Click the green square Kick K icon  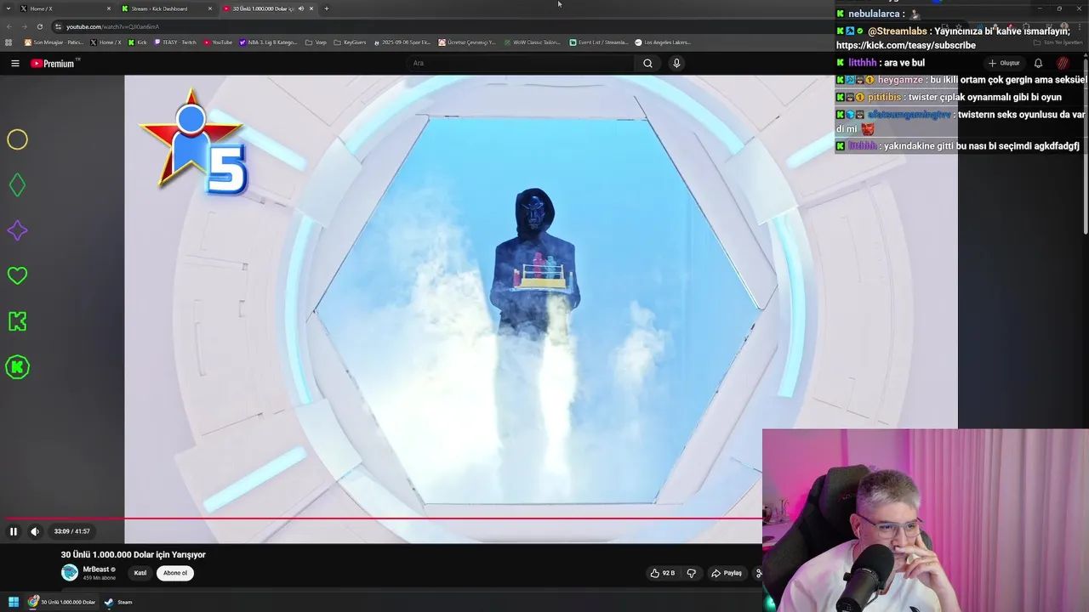click(x=17, y=321)
